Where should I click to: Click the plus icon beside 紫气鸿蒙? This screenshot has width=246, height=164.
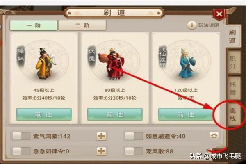[x=101, y=136]
